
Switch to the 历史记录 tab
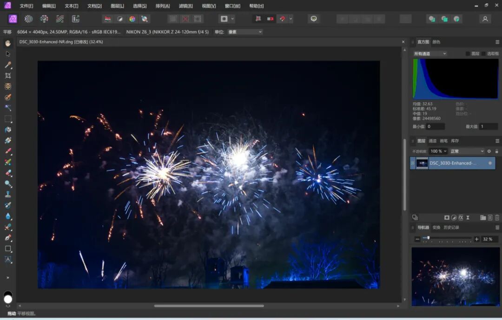click(x=451, y=228)
